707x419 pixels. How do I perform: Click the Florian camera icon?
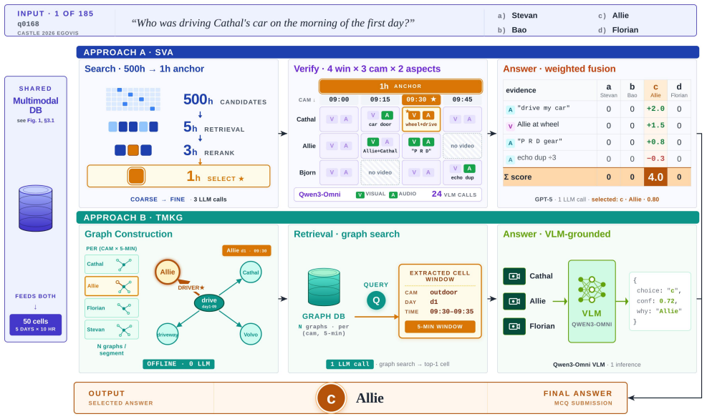point(514,326)
